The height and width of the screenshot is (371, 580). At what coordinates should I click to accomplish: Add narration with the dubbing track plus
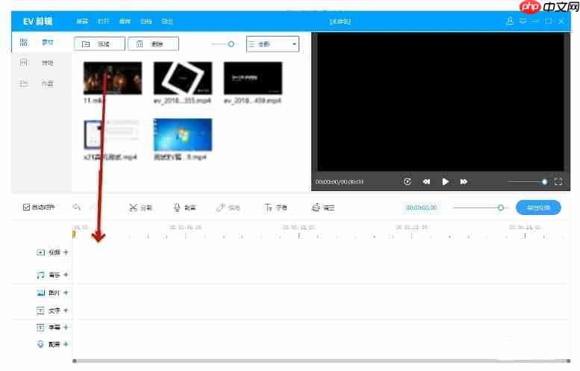click(66, 343)
